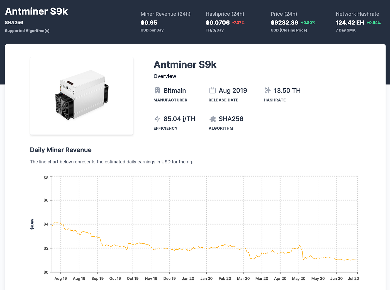
Task: Click the 124.42 EH hashrate value
Action: point(350,23)
